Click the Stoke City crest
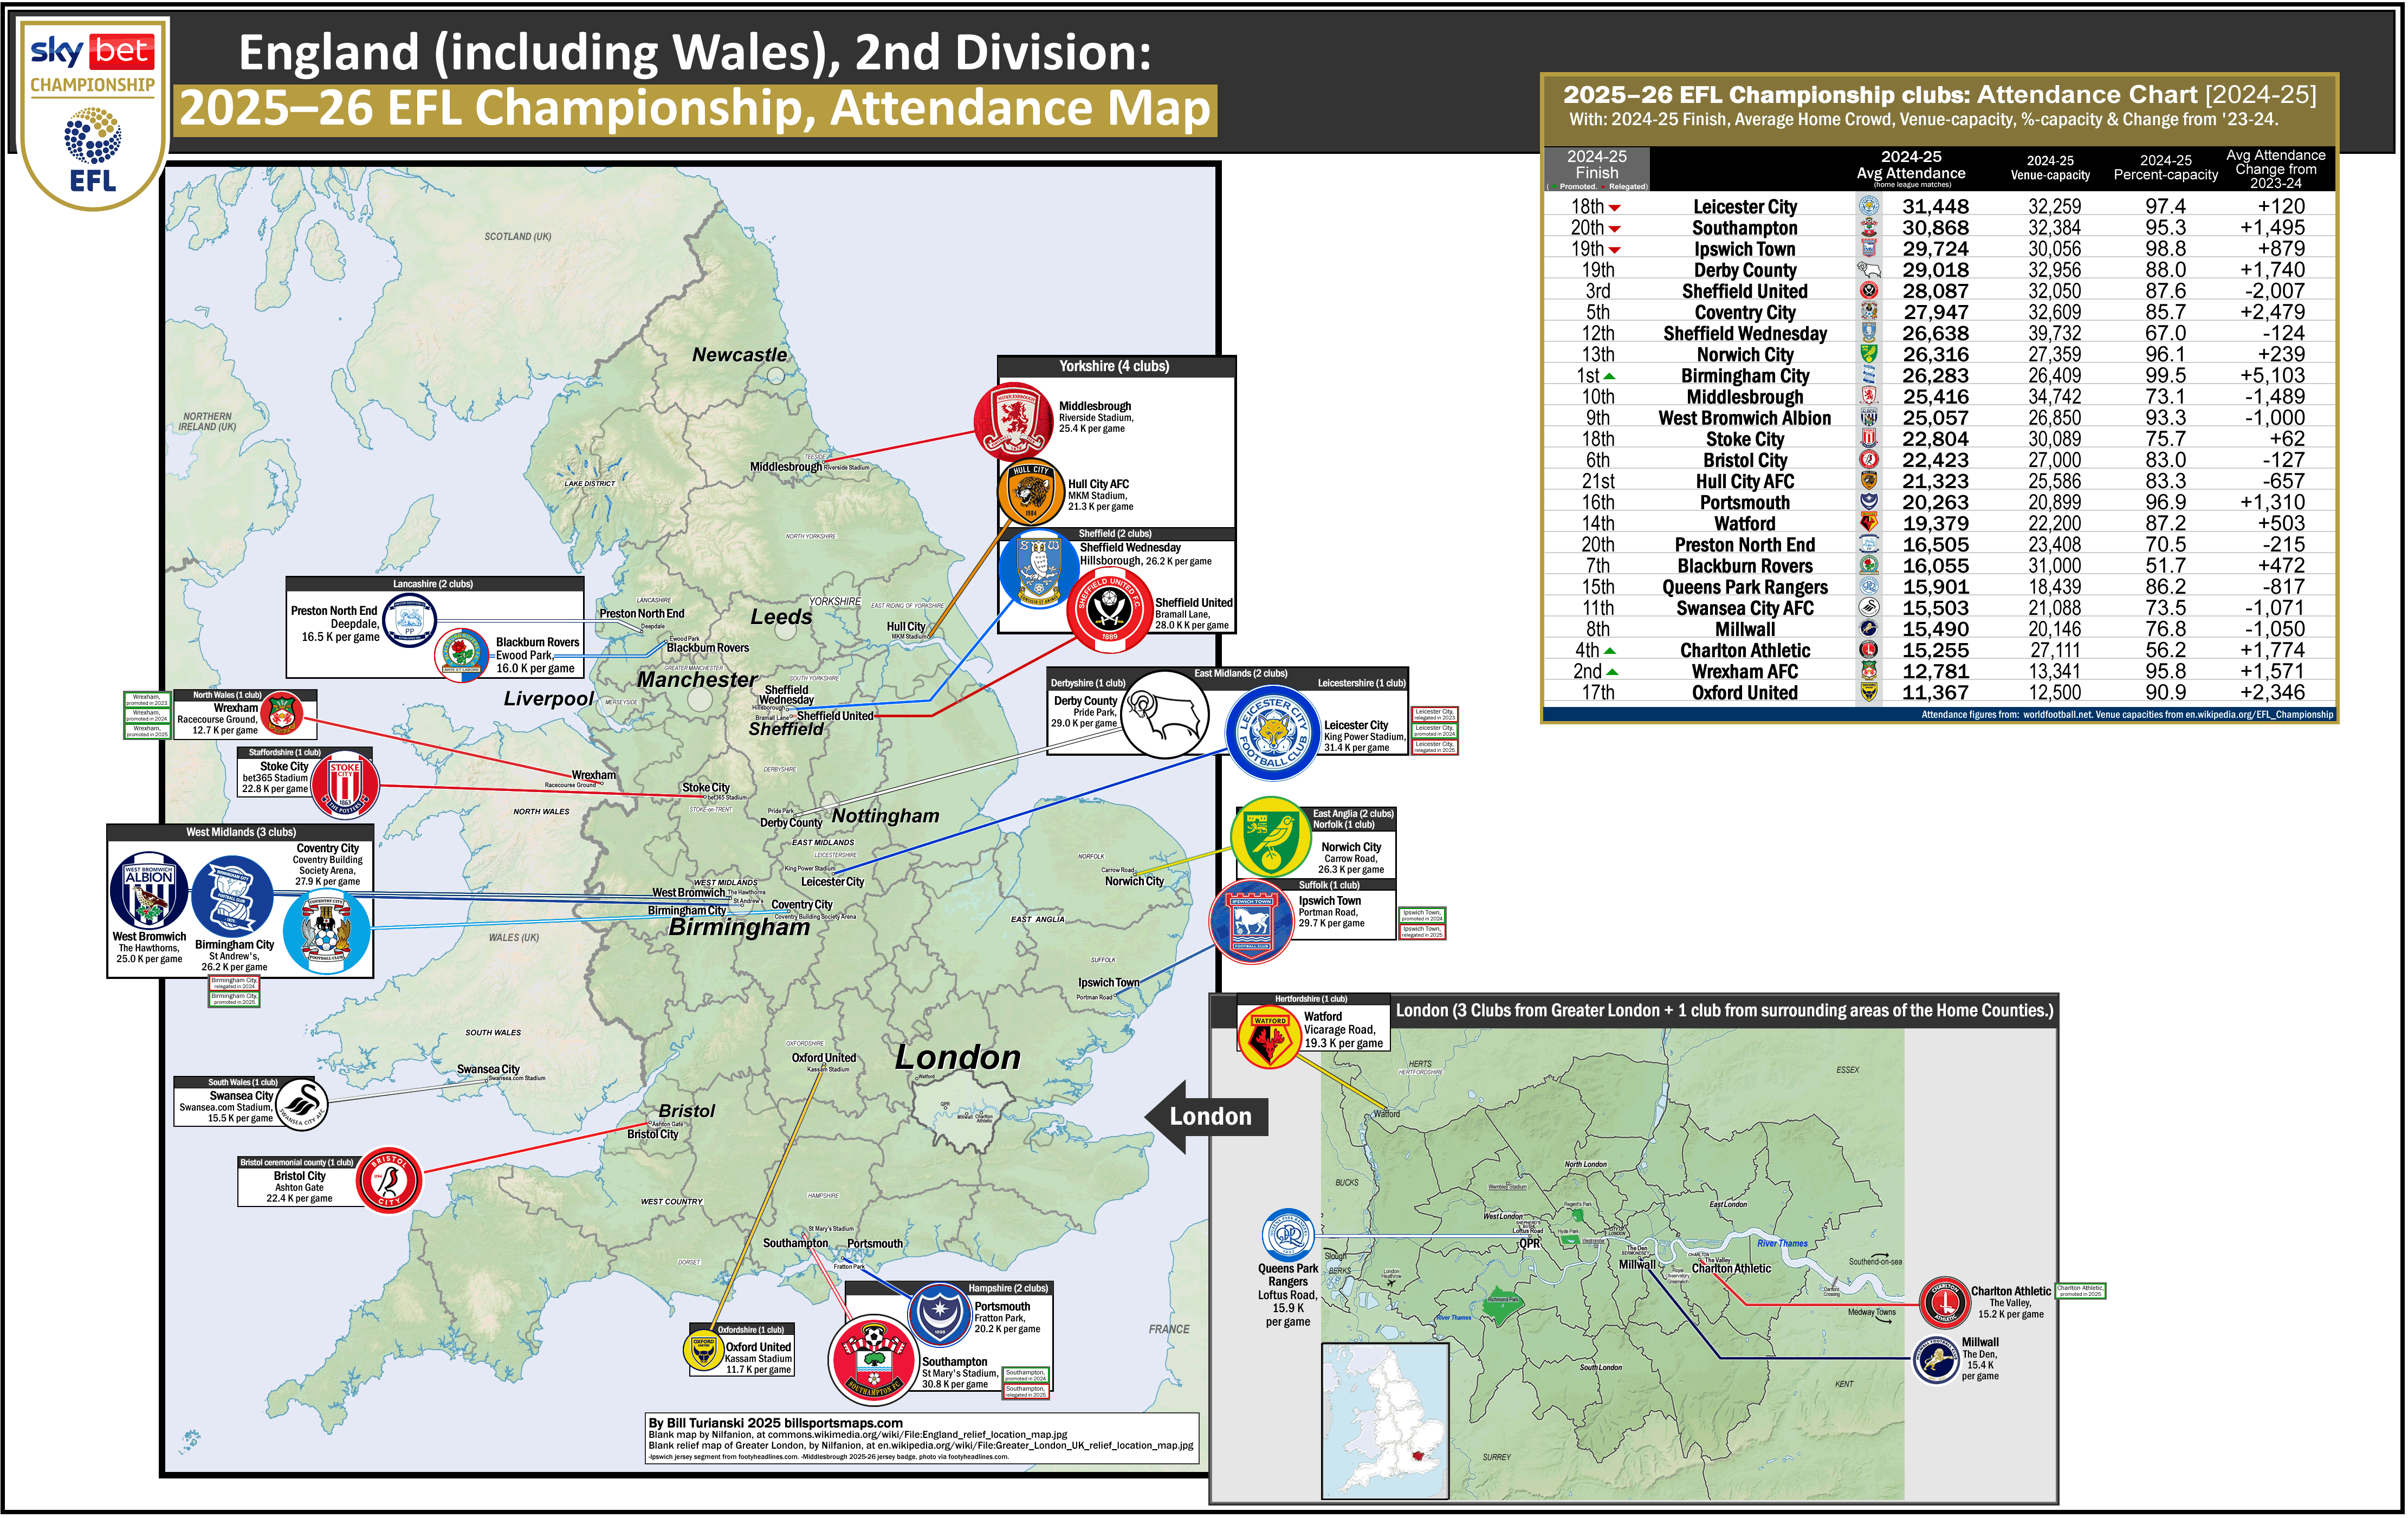Viewport: 2408px width, 1518px height. pos(345,784)
